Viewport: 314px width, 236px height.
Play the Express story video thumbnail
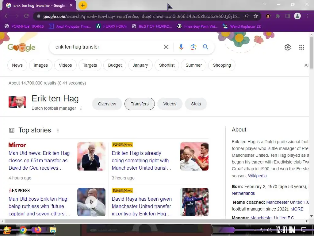tap(91, 202)
